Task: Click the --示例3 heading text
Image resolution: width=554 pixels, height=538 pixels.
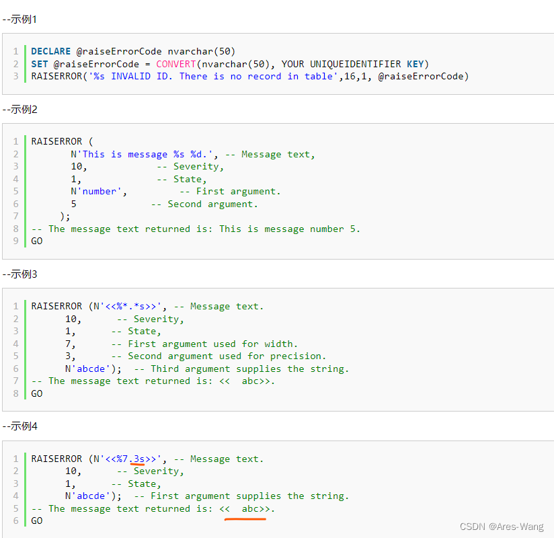Action: 19,274
